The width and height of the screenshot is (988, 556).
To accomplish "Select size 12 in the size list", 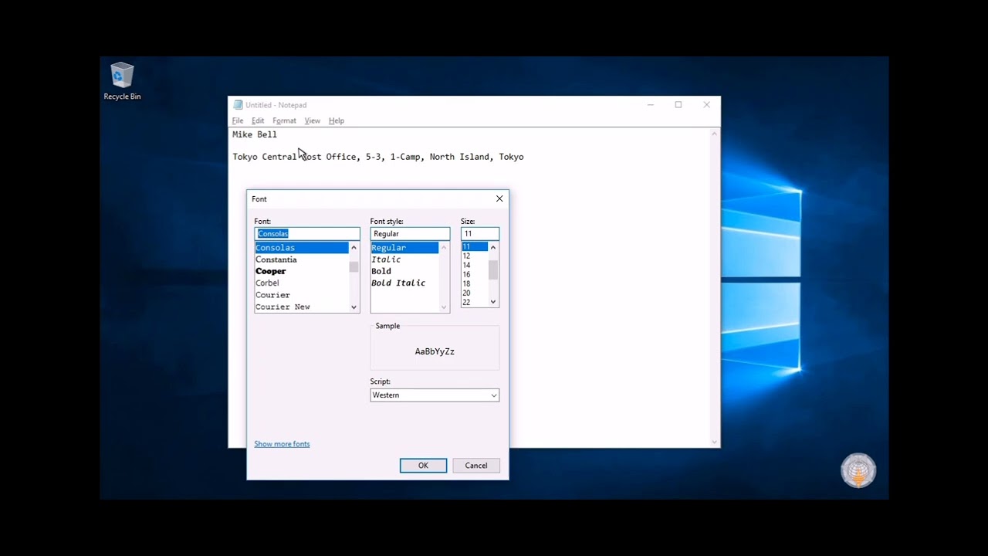I will 475,256.
